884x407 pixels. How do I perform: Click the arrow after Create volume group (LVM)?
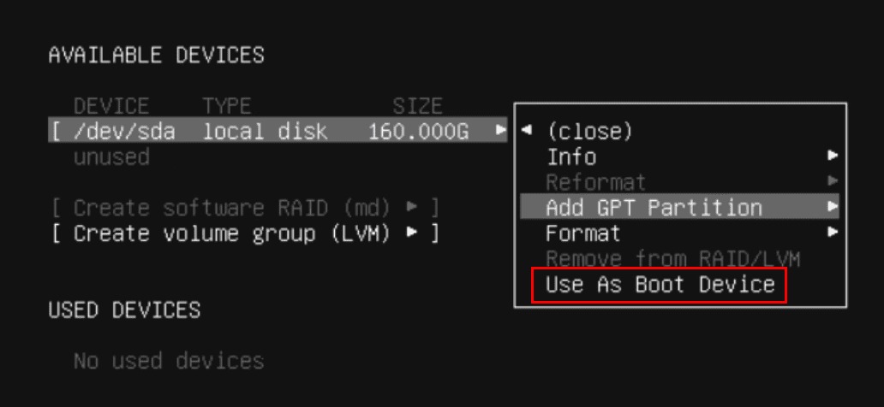point(413,233)
